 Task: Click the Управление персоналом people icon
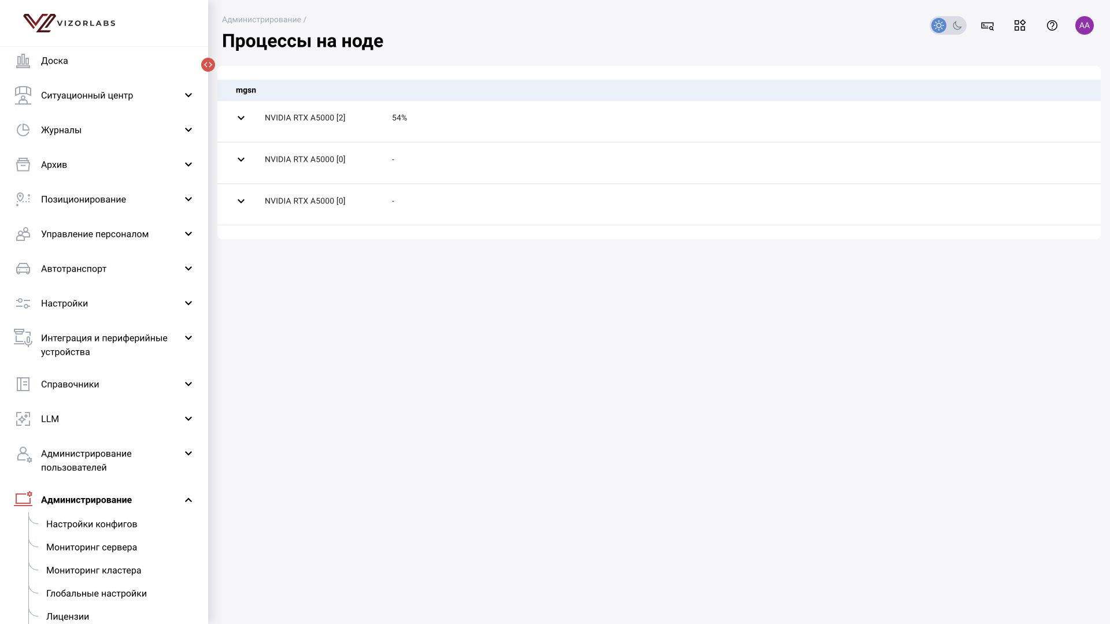coord(23,234)
